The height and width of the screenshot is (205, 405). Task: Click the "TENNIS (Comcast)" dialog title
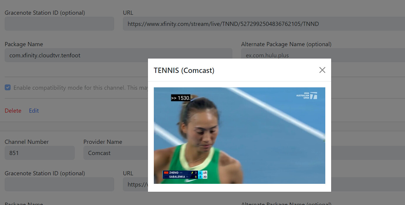coord(184,70)
